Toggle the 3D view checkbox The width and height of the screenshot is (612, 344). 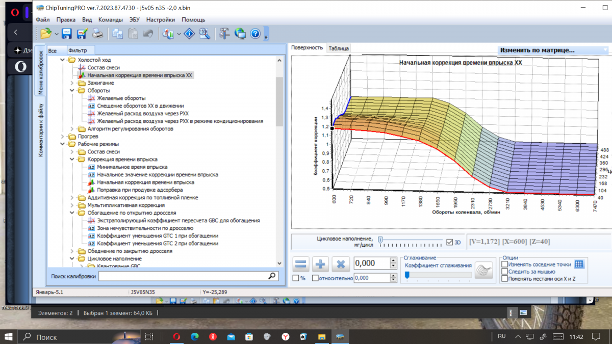tap(449, 243)
